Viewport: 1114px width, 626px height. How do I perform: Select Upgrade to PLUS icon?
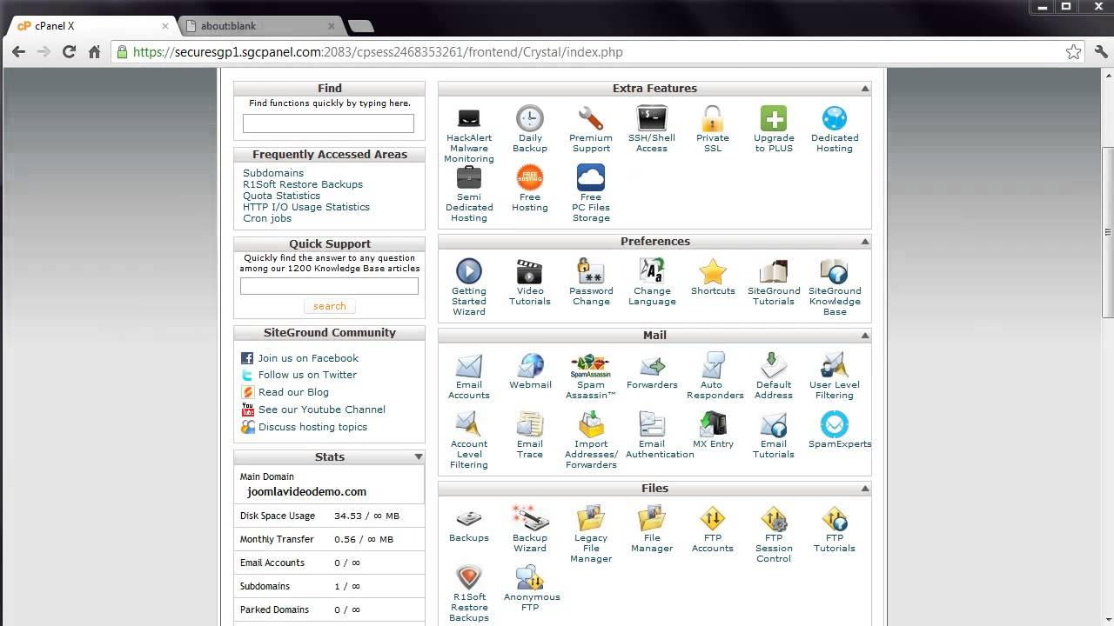click(774, 118)
